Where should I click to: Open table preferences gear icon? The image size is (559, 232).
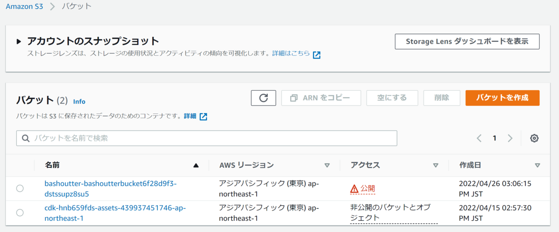pos(534,138)
